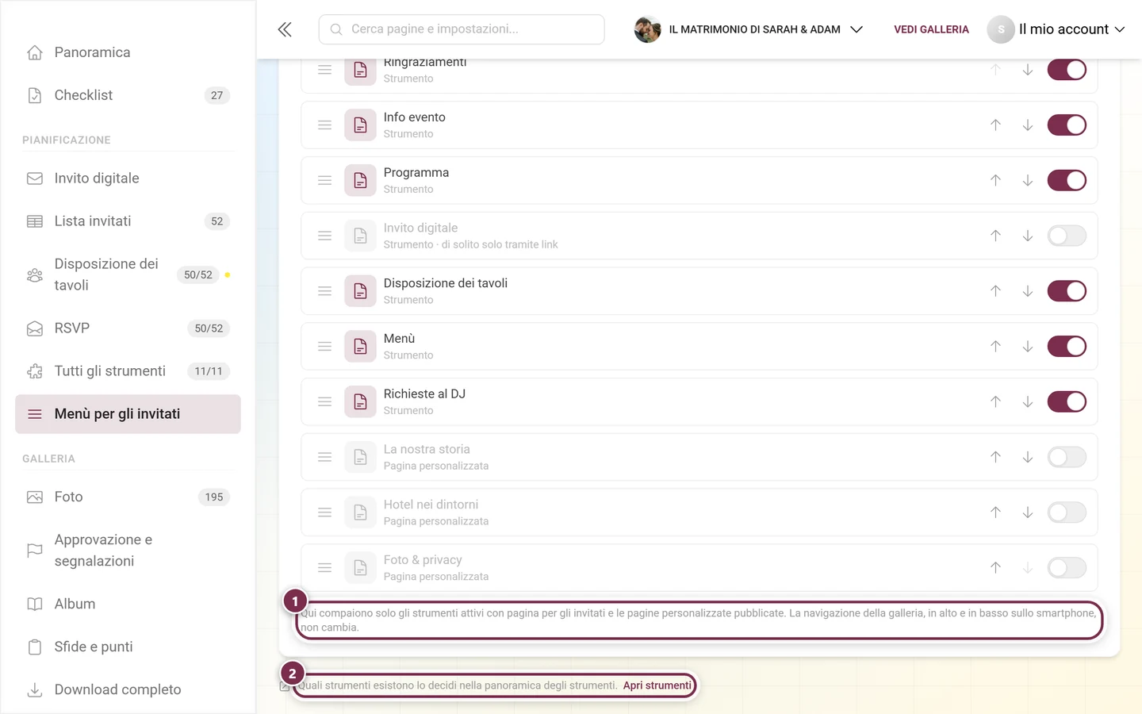Go to Sfide e punti

click(x=128, y=647)
